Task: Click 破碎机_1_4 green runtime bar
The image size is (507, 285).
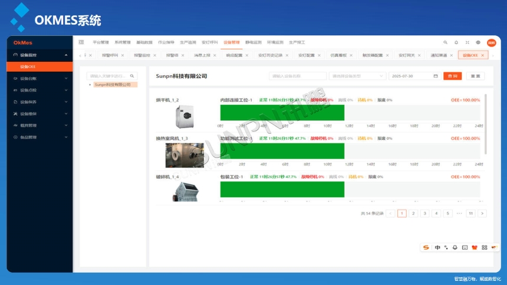Action: [x=282, y=190]
